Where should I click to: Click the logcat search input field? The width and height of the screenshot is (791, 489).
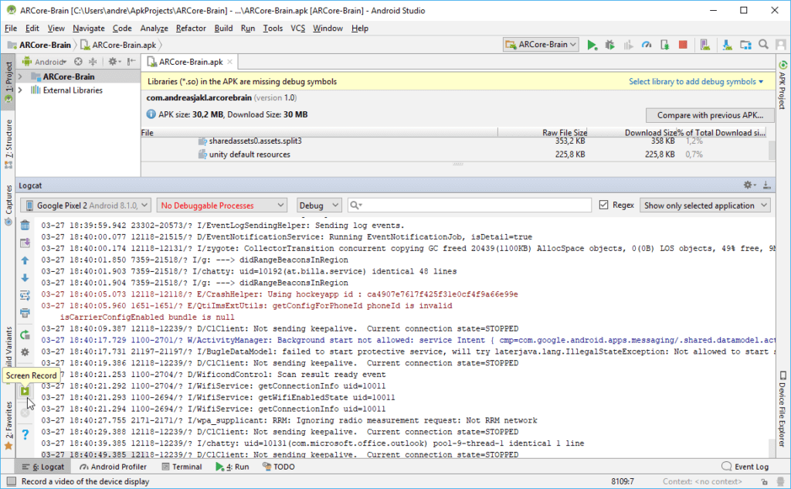(x=469, y=205)
